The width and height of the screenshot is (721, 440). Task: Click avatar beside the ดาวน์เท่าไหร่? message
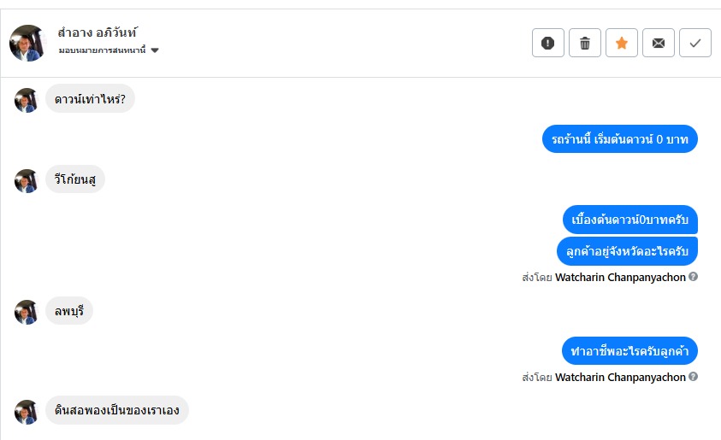(x=27, y=100)
